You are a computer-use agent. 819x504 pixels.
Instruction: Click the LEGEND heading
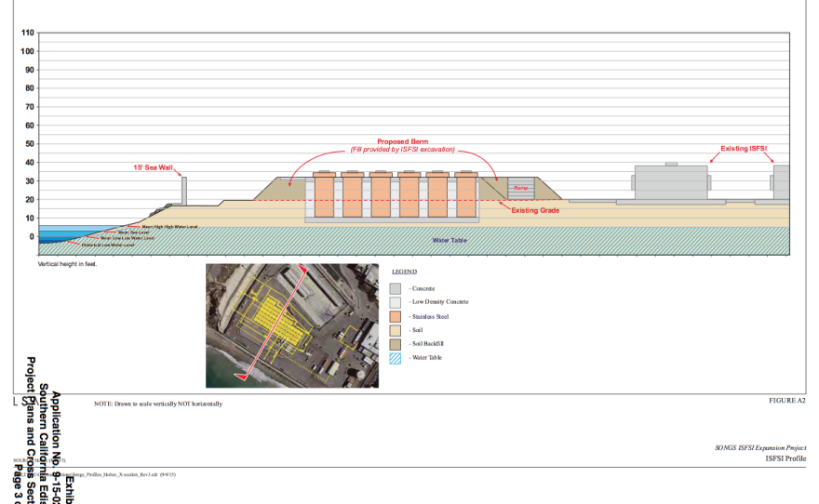tap(404, 272)
